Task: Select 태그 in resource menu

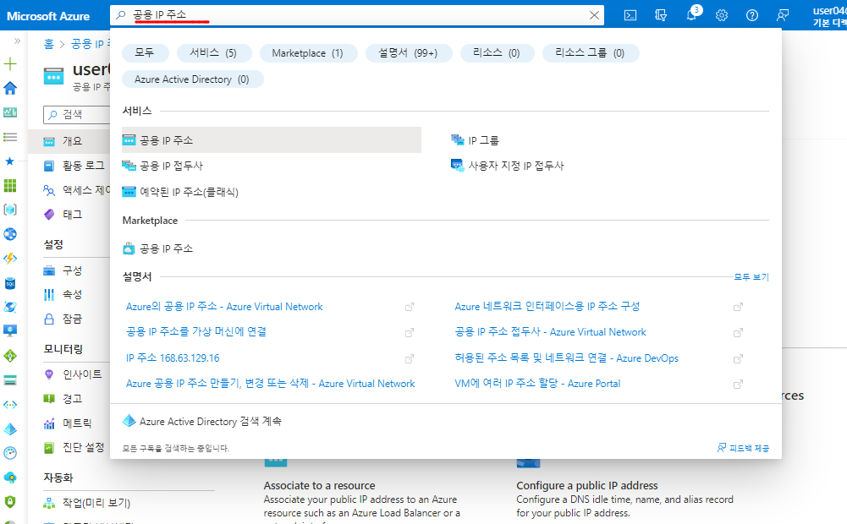Action: [x=73, y=215]
